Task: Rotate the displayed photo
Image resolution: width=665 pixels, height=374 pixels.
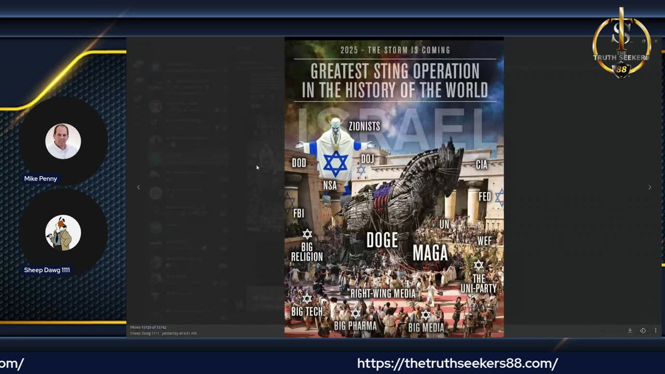Action: coord(643,330)
